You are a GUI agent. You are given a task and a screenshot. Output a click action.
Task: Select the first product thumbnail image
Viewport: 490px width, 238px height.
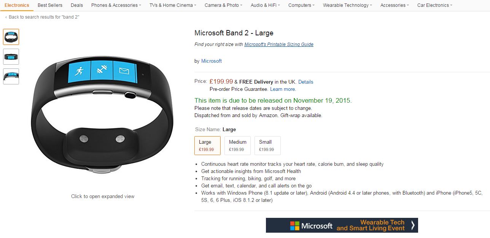(x=11, y=37)
